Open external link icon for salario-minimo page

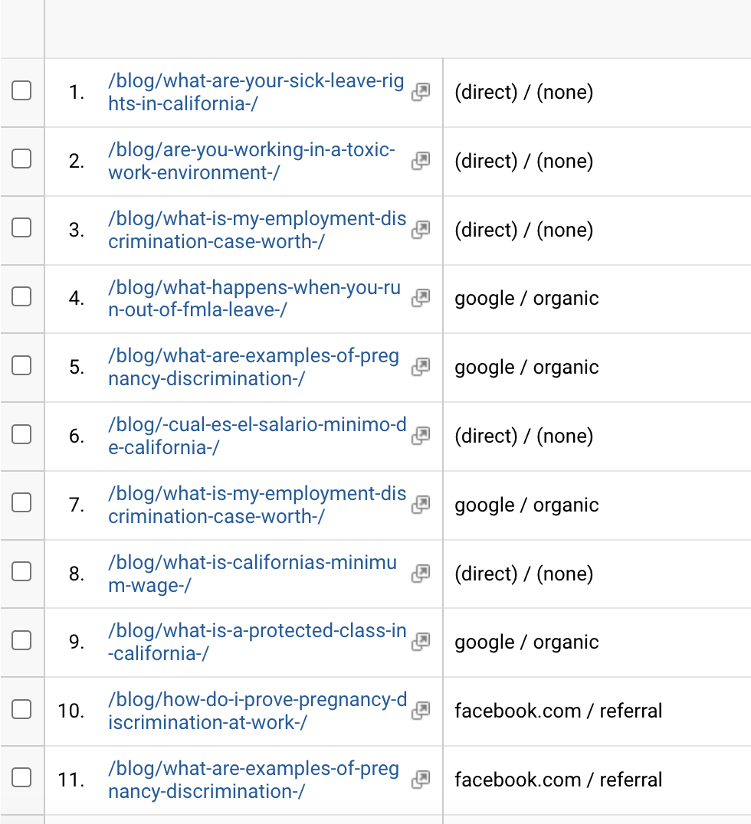click(x=420, y=436)
